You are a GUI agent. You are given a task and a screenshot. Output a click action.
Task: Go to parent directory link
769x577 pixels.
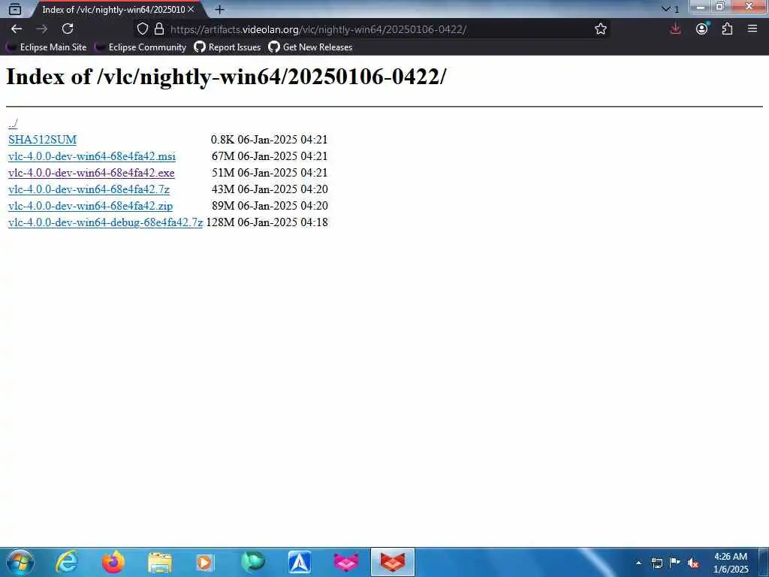click(x=13, y=123)
